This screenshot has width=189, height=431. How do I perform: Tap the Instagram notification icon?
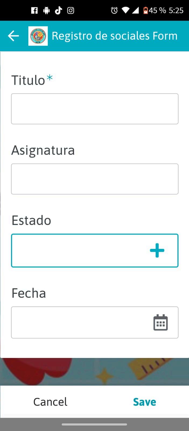pyautogui.click(x=71, y=11)
